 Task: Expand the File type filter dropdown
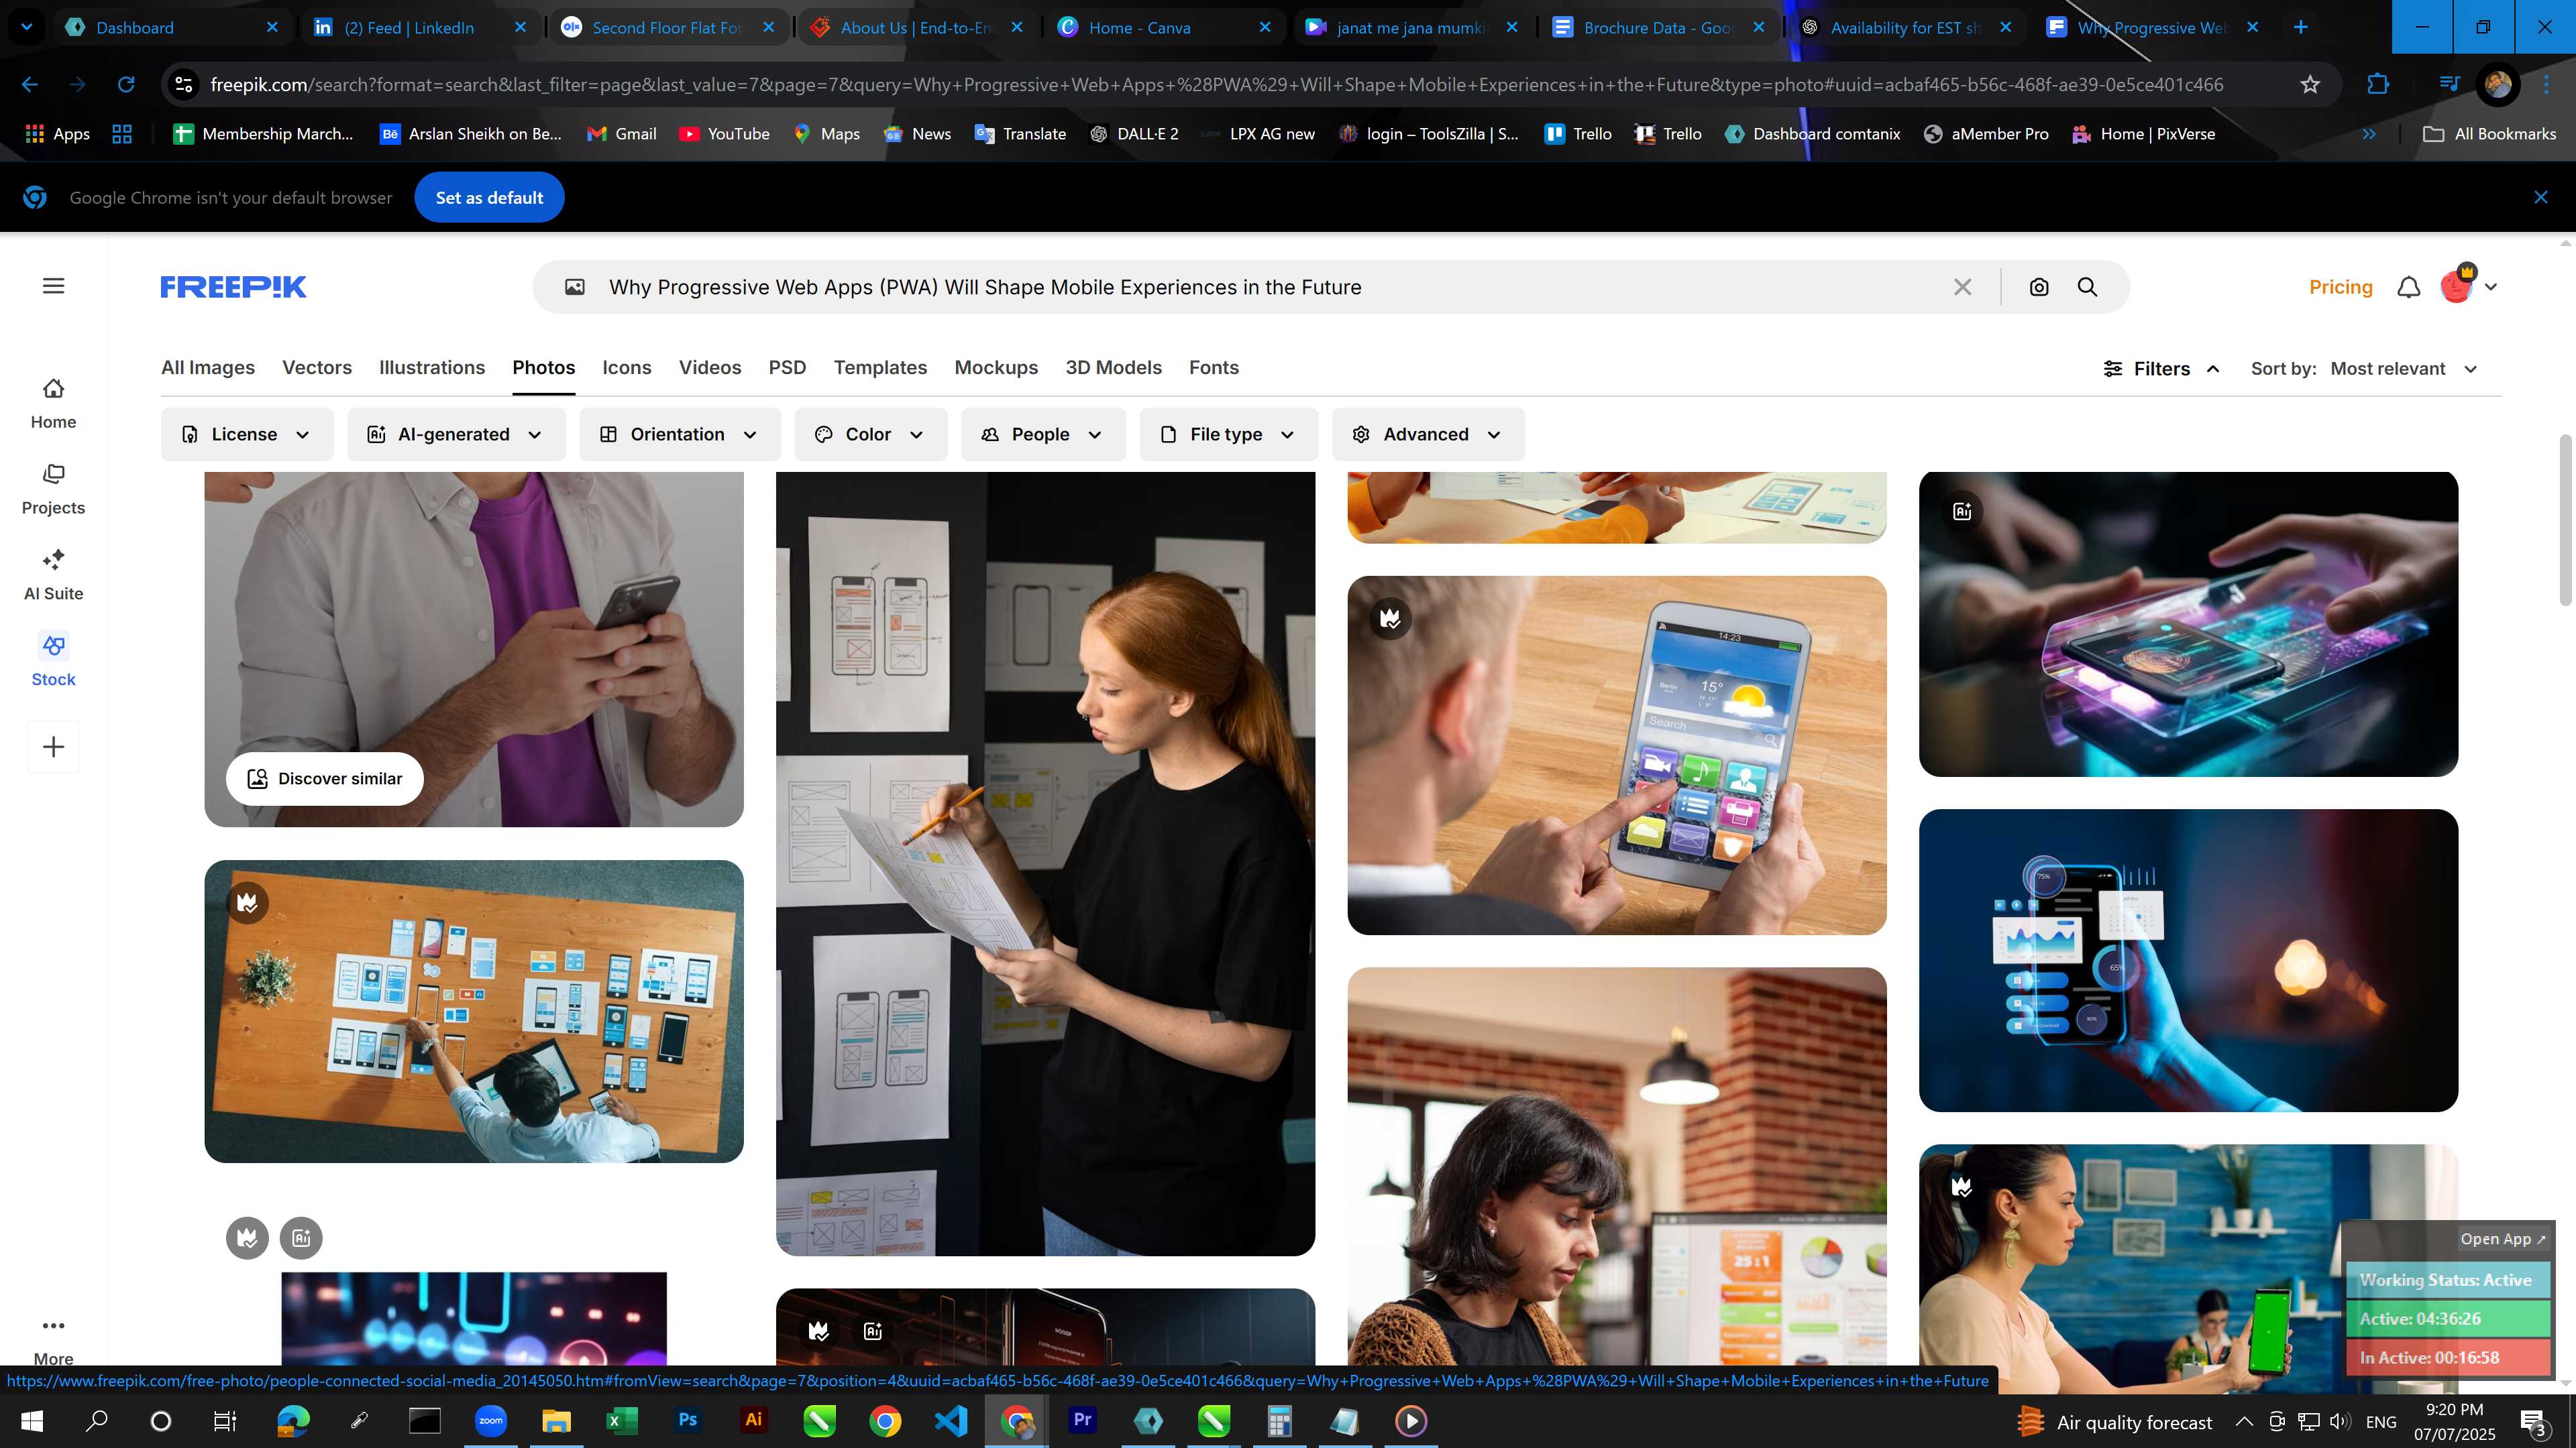(1229, 434)
